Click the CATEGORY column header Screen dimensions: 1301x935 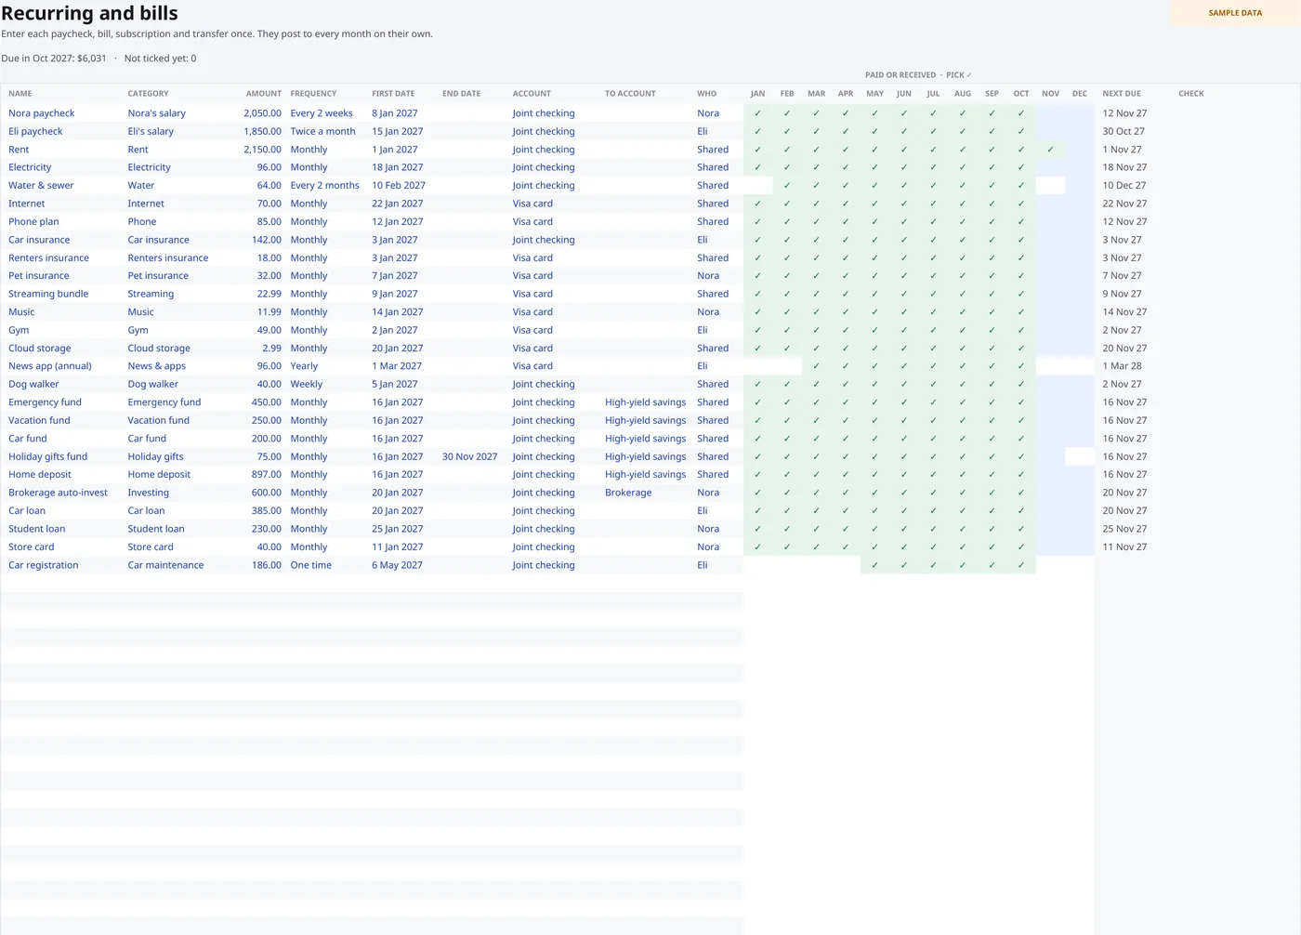point(148,94)
